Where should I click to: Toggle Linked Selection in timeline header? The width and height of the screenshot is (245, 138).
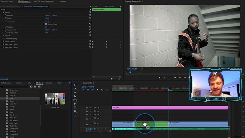[93, 90]
